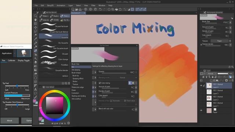235x132 pixels.
Task: Click the New document toolbar icon
Action: [73, 10]
